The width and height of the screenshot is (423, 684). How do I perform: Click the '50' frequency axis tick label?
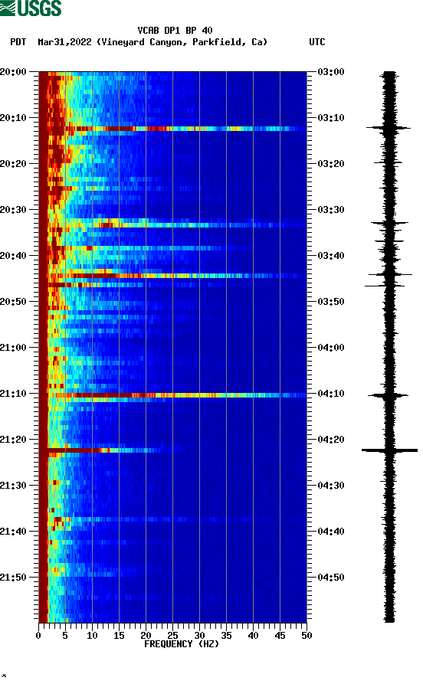click(307, 636)
